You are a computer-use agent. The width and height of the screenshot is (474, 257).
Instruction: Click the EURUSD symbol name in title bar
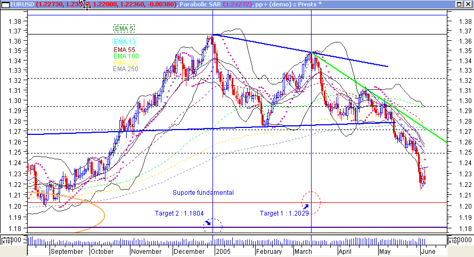(x=23, y=4)
